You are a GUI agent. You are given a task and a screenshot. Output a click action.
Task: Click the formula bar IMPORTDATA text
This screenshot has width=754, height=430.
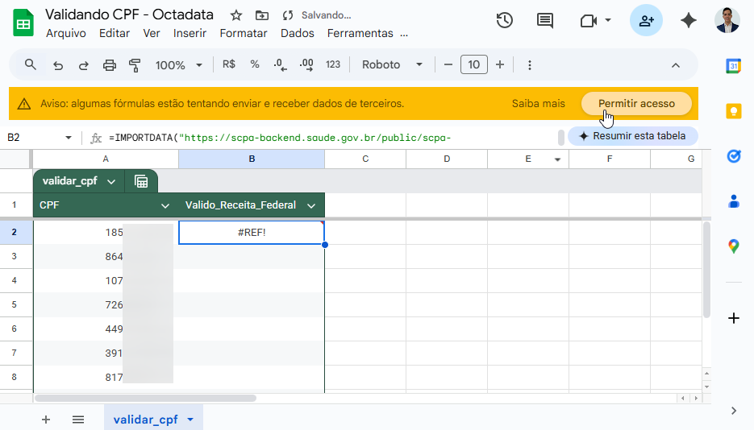[x=279, y=138]
